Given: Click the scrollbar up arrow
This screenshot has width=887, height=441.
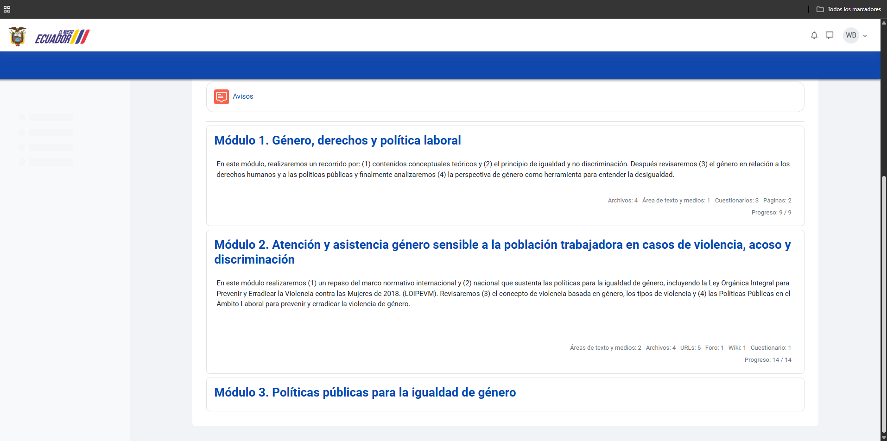Looking at the screenshot, I should 884,22.
